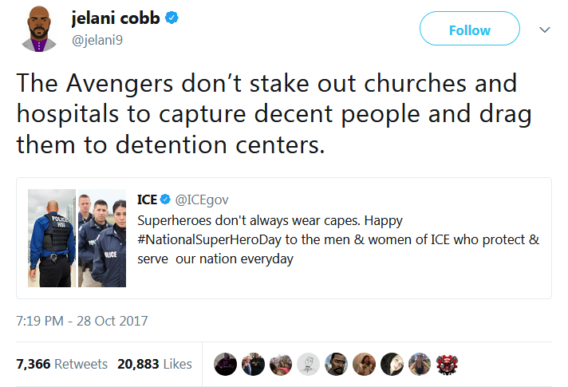Open the red gear skull emblem avatar
Viewport: 568px width, 387px height.
tap(448, 364)
